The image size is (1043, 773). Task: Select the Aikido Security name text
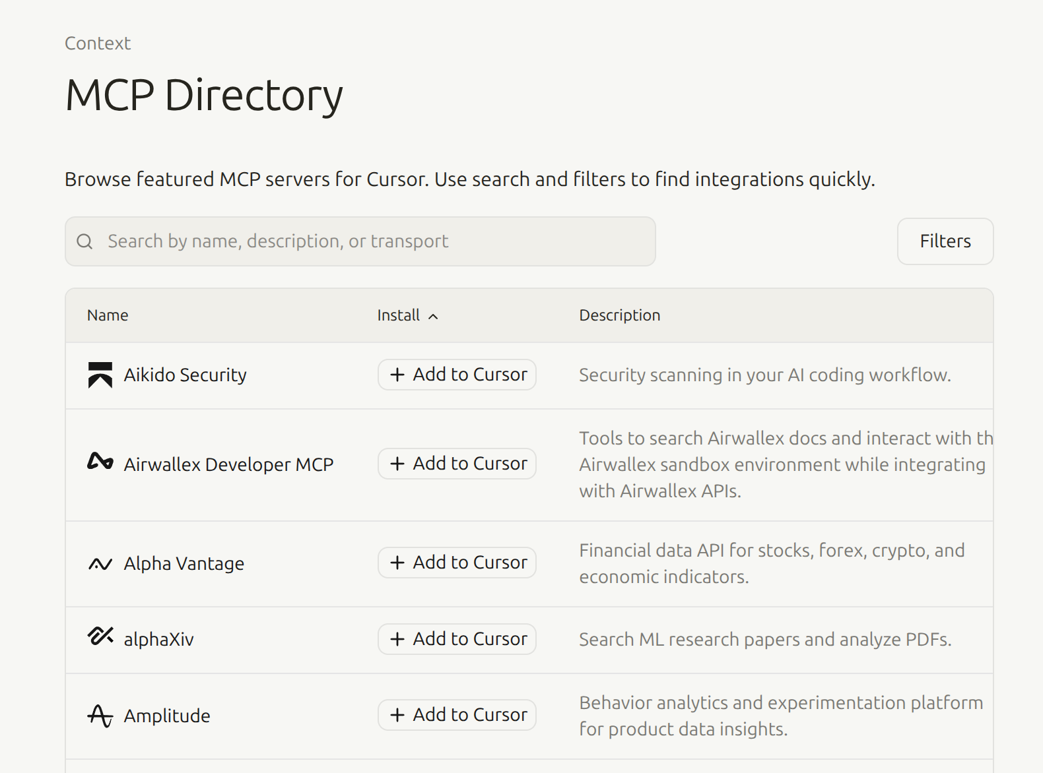point(185,375)
